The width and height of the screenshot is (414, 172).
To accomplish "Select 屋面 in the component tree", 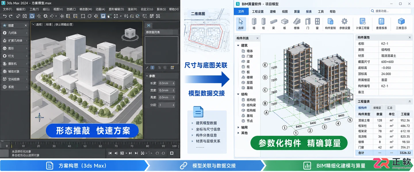I will pyautogui.click(x=250, y=83).
